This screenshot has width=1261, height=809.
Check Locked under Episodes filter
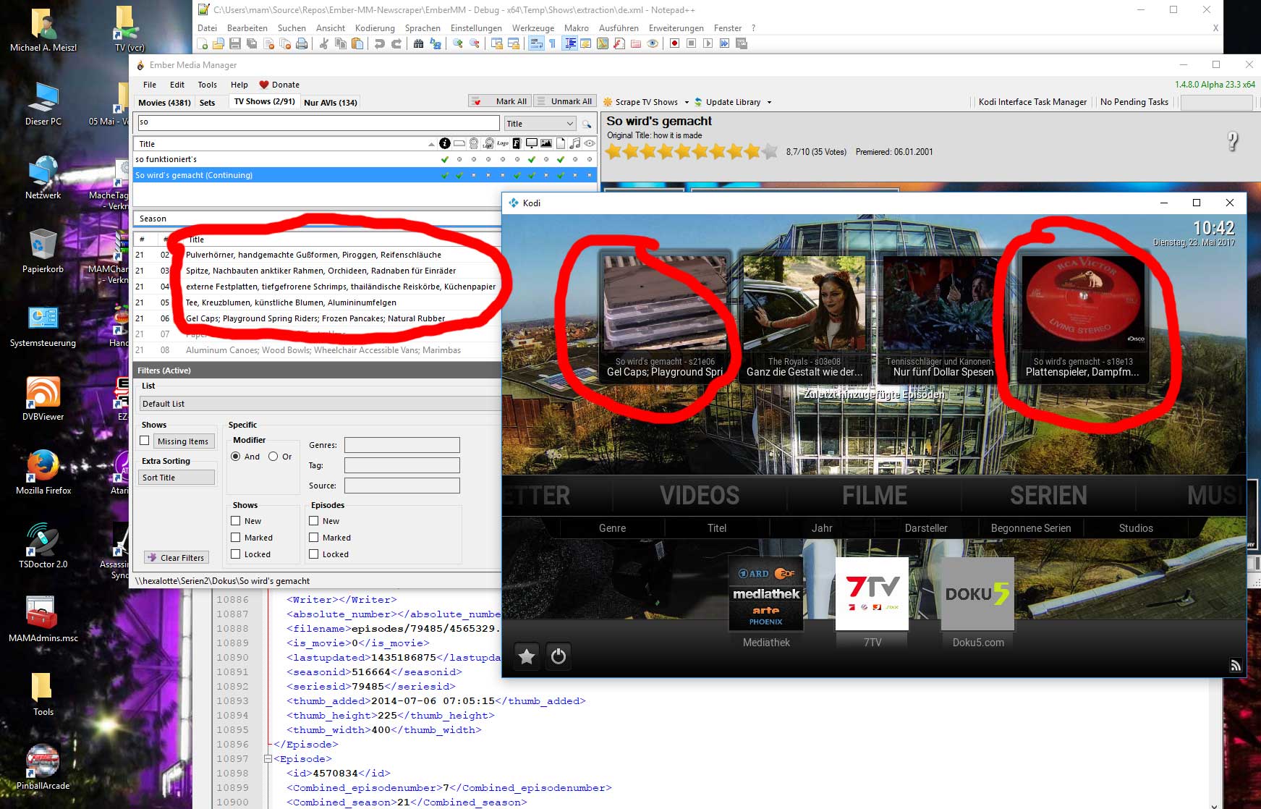coord(314,554)
